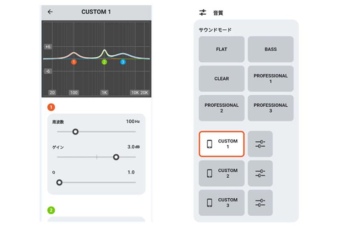Select the BASS sound mode

tap(271, 49)
